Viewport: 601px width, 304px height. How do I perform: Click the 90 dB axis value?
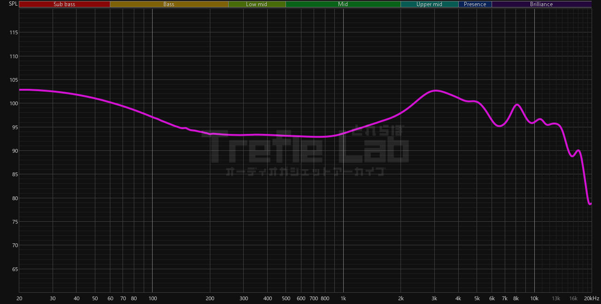(15, 151)
